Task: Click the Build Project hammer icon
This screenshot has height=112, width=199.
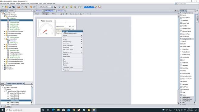Action: [x=59, y=7]
